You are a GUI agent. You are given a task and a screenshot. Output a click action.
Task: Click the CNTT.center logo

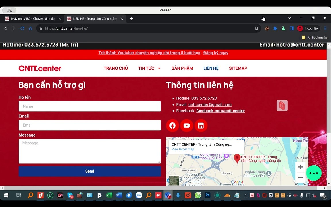pos(40,68)
